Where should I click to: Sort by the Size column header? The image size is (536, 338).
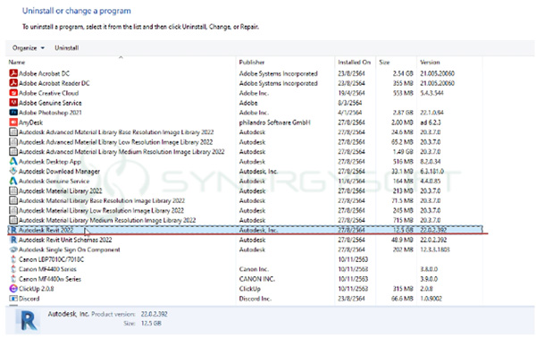tap(384, 63)
